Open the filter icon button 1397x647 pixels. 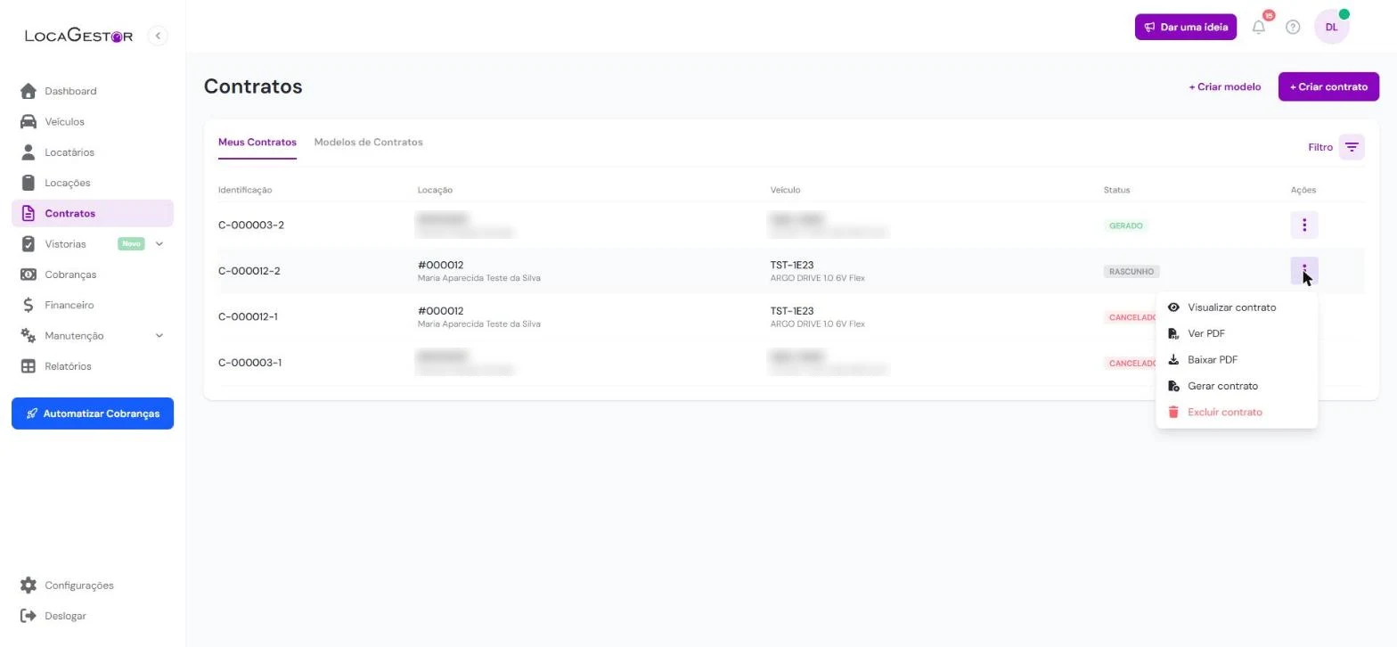(x=1352, y=147)
